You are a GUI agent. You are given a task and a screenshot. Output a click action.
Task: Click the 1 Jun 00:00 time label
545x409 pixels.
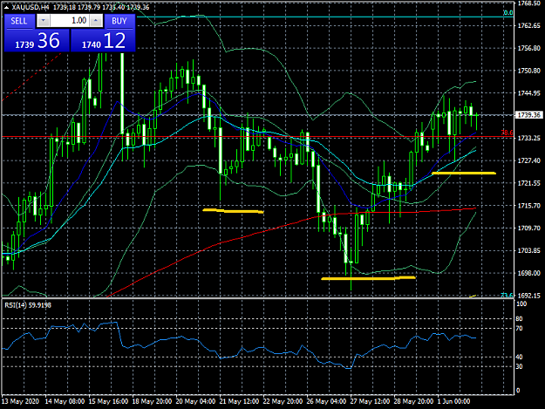(453, 401)
